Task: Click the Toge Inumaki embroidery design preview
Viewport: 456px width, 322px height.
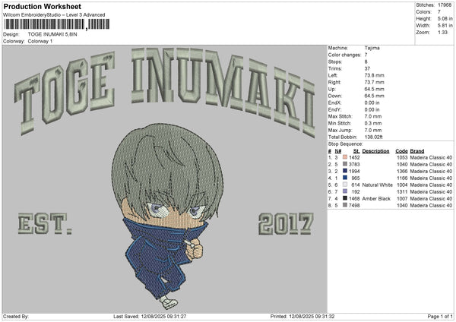Action: (165, 178)
